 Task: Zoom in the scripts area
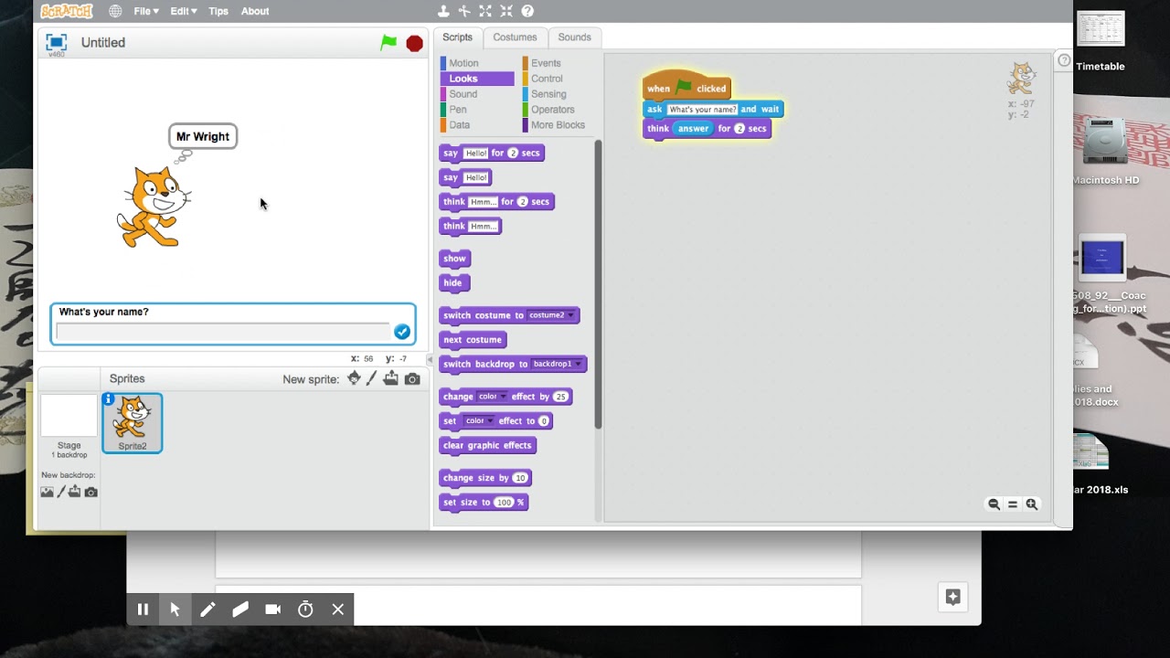coord(1032,504)
